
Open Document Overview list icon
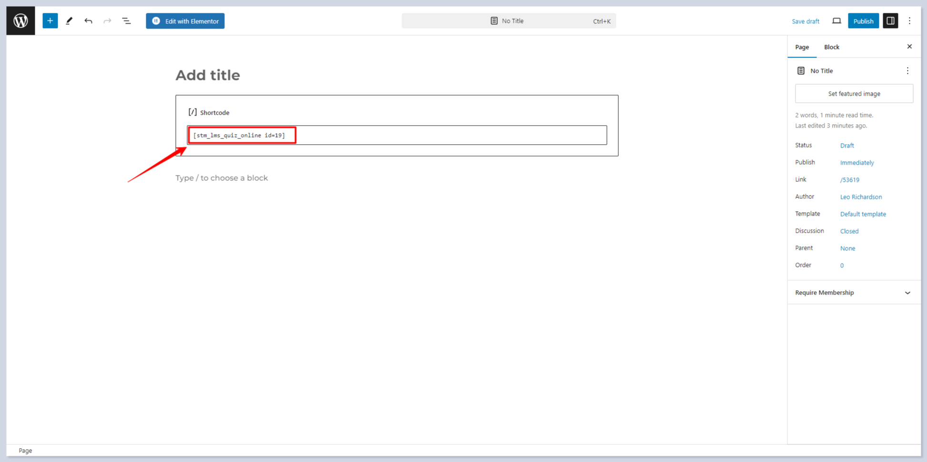click(x=126, y=21)
